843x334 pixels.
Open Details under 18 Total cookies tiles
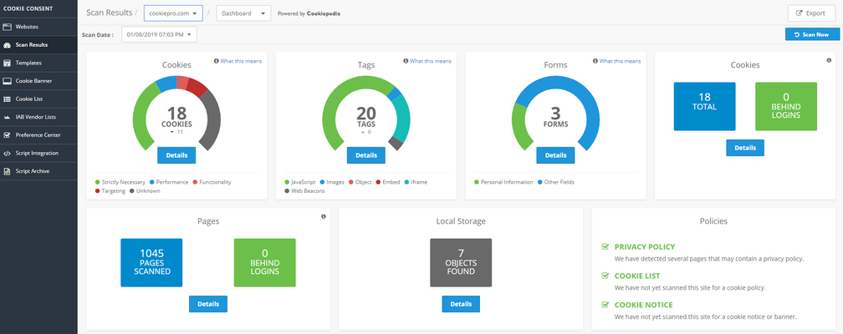(745, 148)
